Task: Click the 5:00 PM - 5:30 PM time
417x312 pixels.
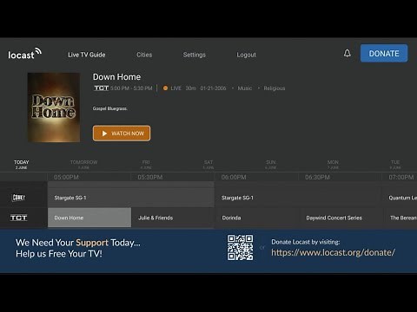Action: (x=131, y=88)
